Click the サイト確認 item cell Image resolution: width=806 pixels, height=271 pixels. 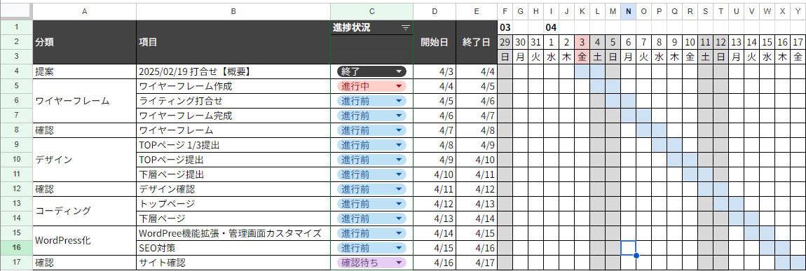click(233, 263)
